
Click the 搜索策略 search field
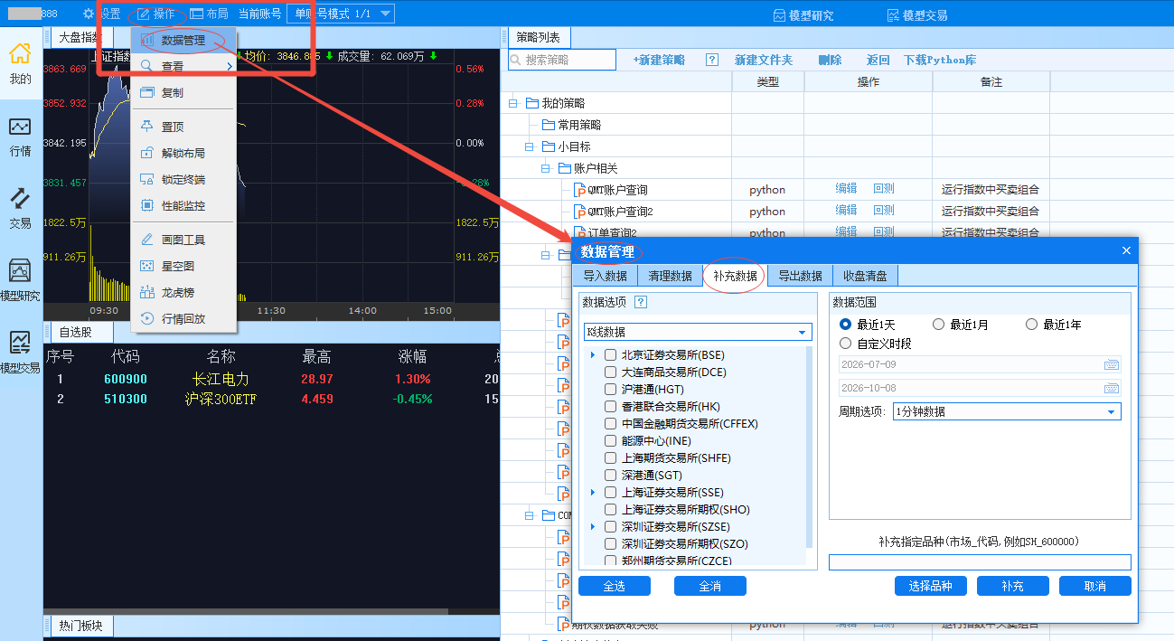pos(562,60)
